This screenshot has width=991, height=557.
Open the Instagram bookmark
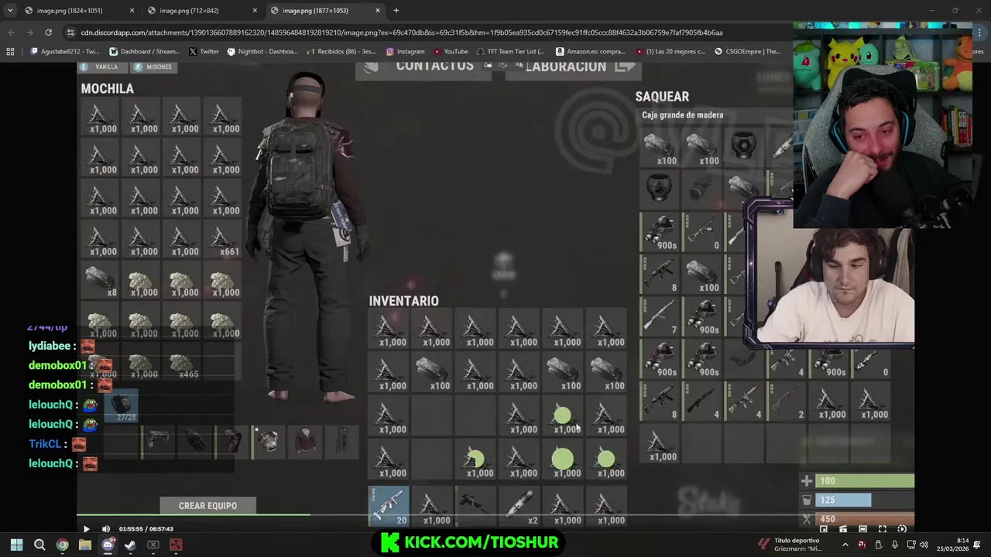[x=405, y=52]
